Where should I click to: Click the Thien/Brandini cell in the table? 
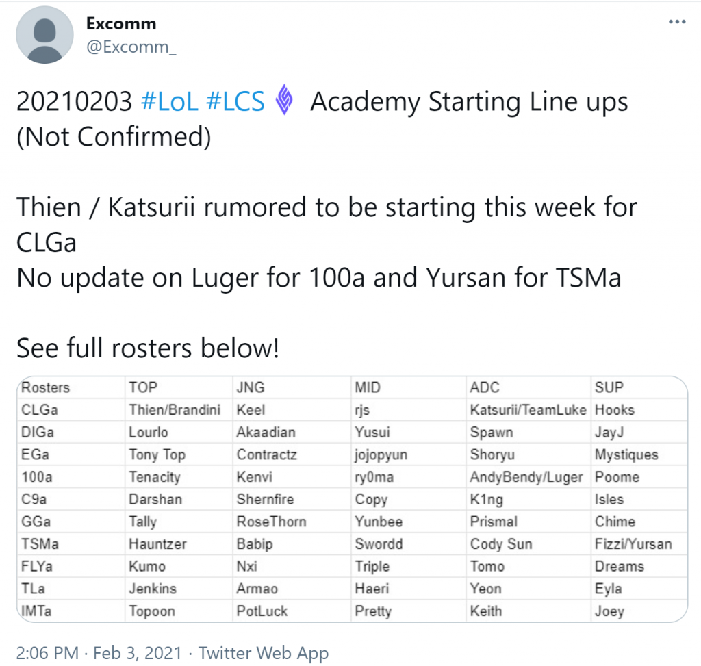[x=175, y=409]
